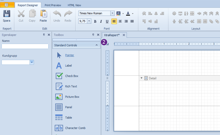Click the Spara save icon
The width and height of the screenshot is (220, 135).
point(6,14)
